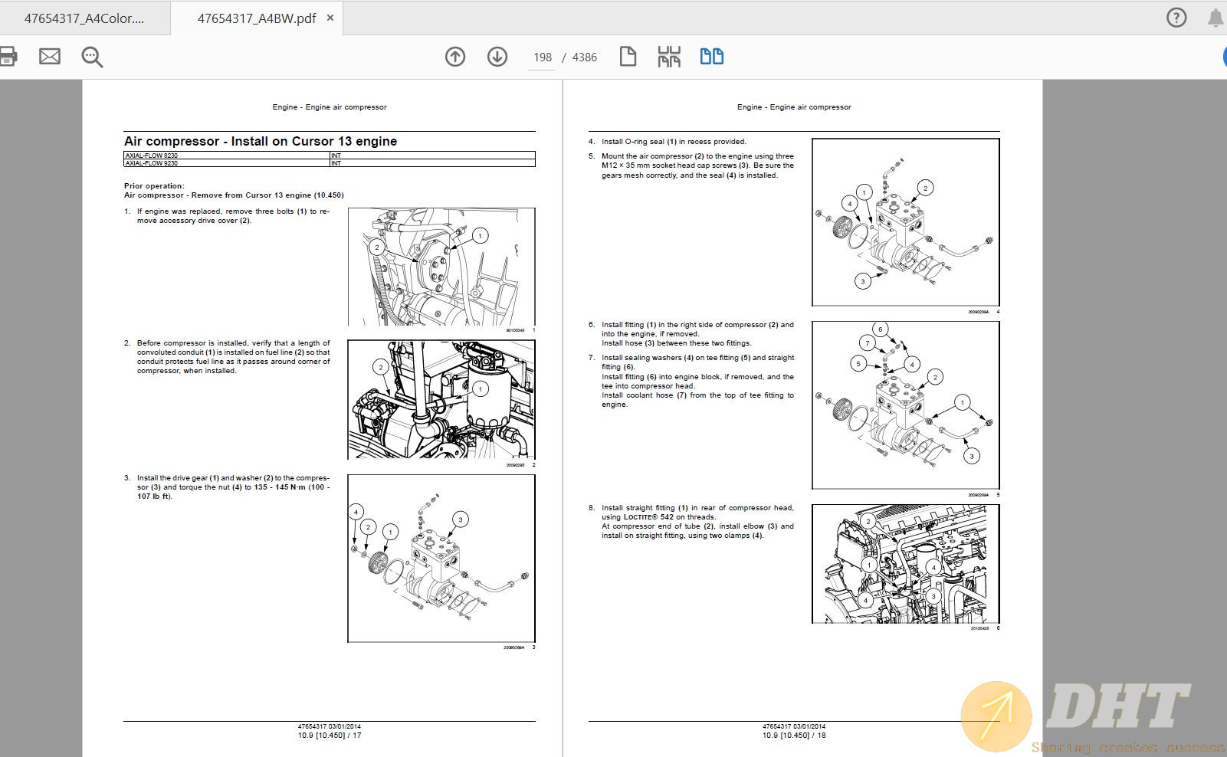Image resolution: width=1227 pixels, height=757 pixels.
Task: Click the AXIAL-FLOW 8230 table cell
Action: pos(227,156)
